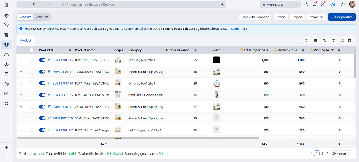The image size is (359, 162).
Task: Expand the BUY1 TAKE1 REED DIFFUSER row
Action: [21, 83]
